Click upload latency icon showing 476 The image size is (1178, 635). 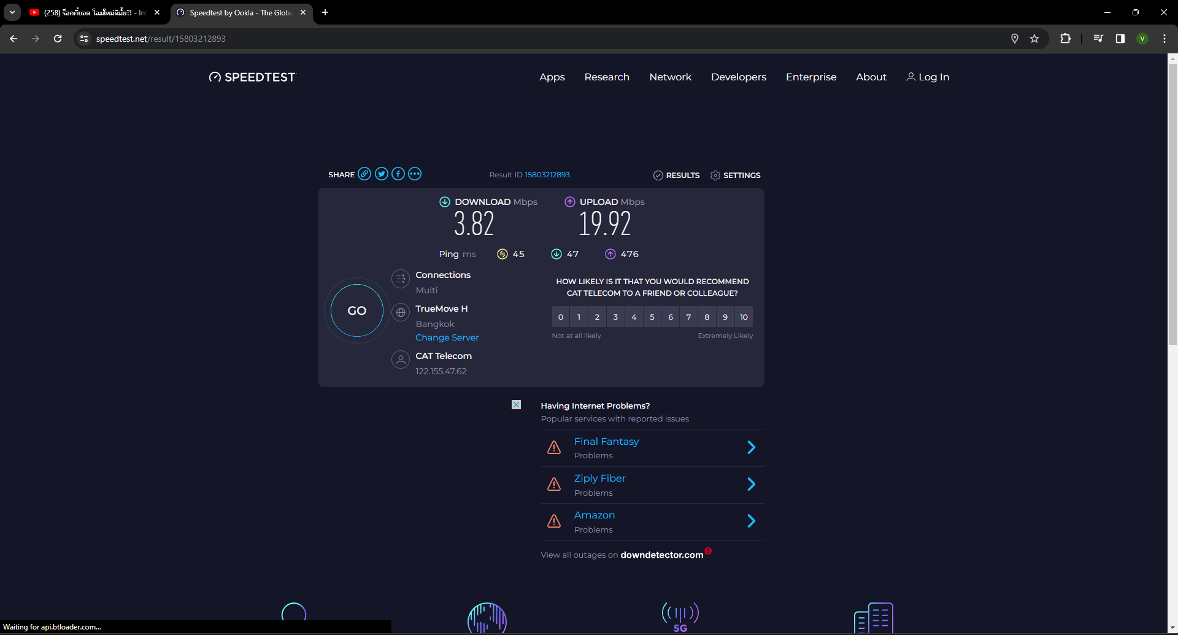coord(610,254)
